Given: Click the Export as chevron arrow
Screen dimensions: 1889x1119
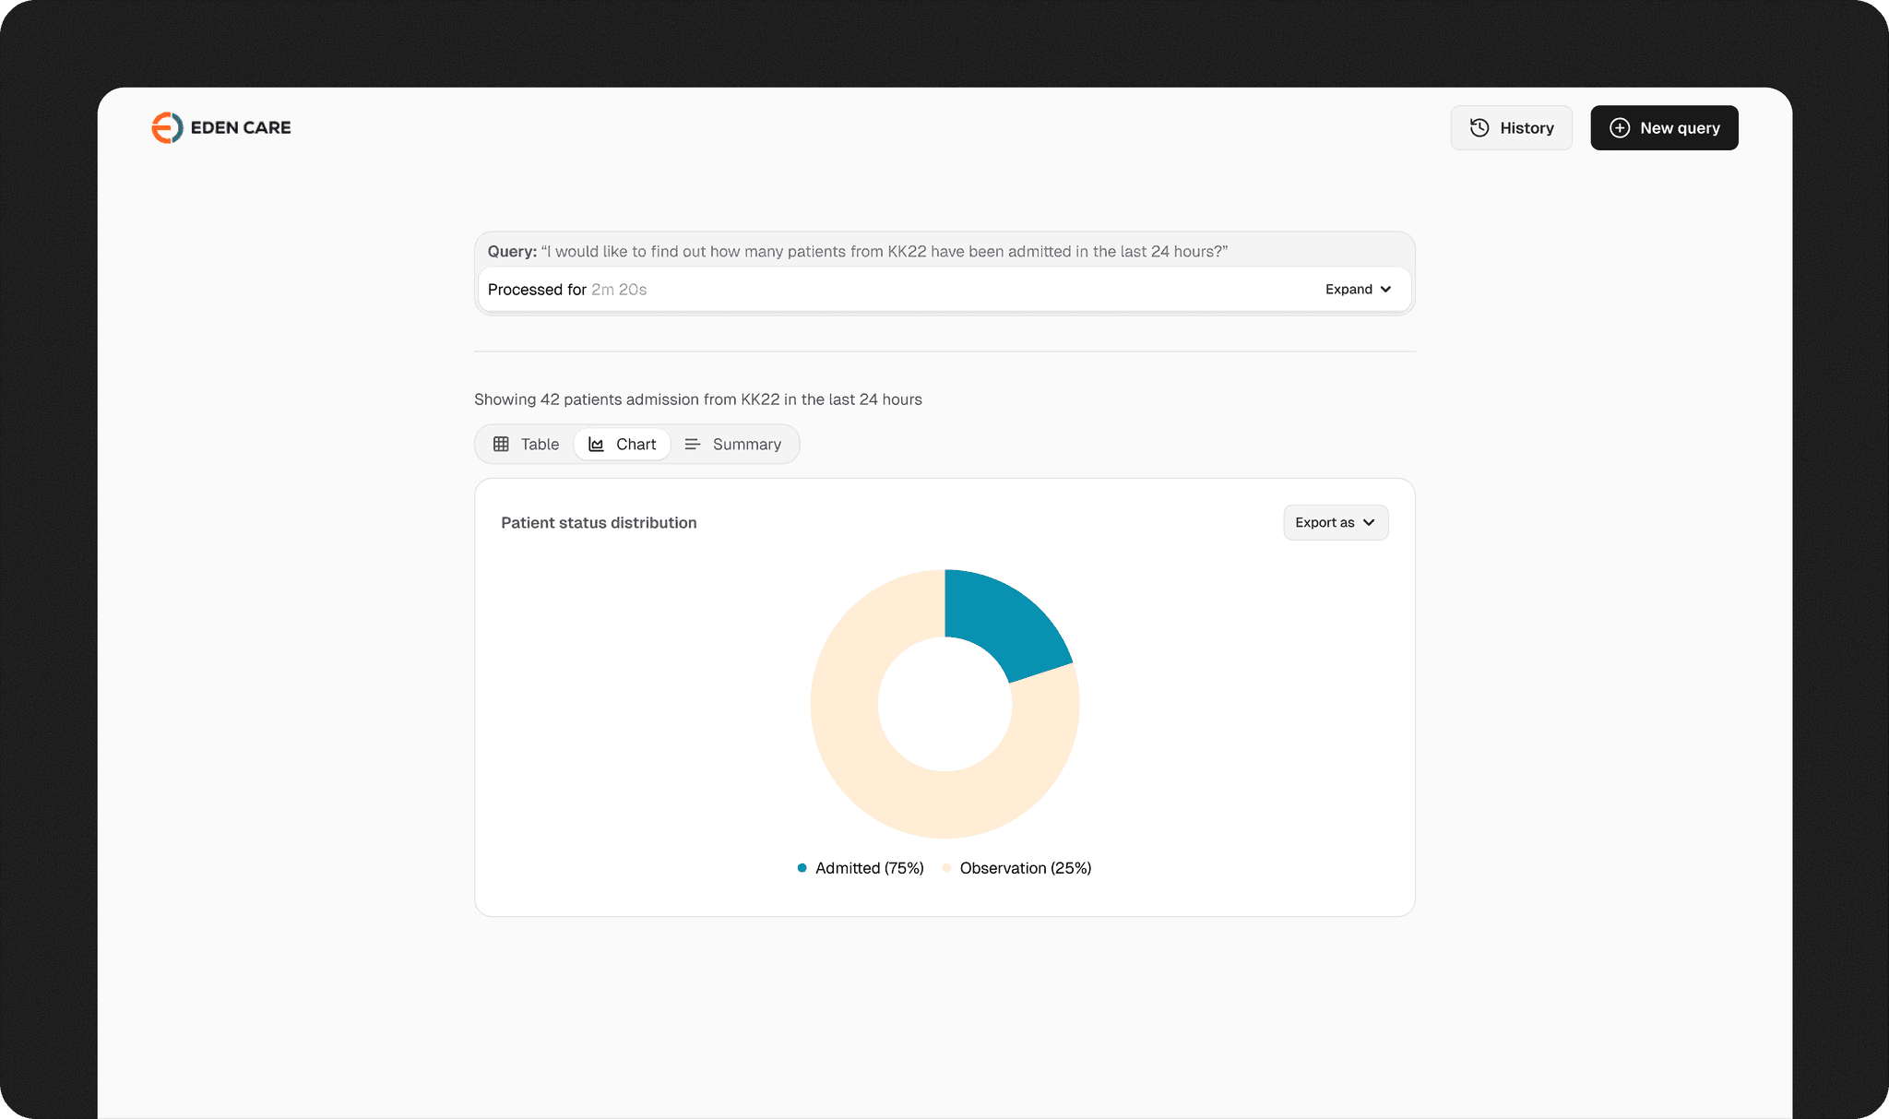Looking at the screenshot, I should [1369, 522].
